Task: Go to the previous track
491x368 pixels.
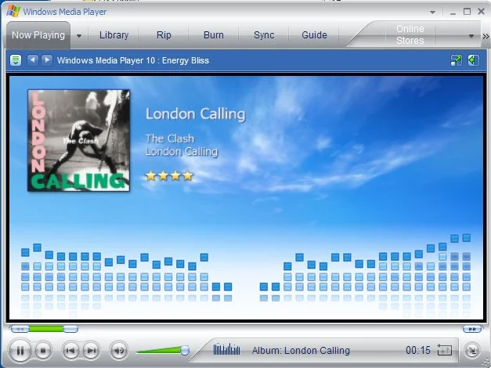Action: 70,351
